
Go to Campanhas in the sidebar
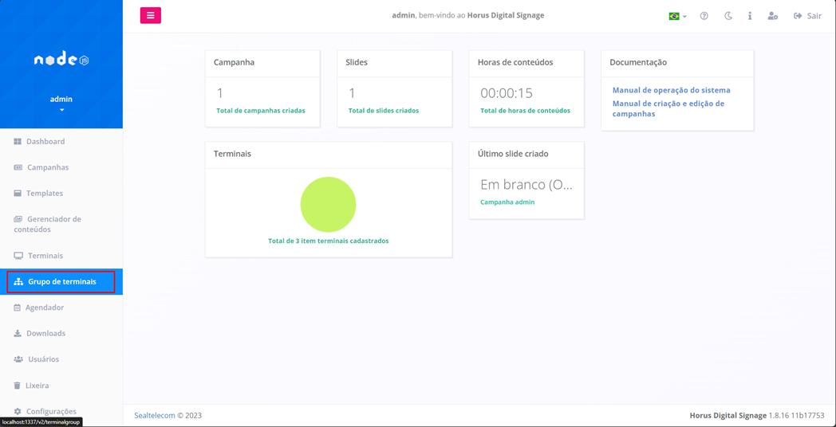pos(47,167)
